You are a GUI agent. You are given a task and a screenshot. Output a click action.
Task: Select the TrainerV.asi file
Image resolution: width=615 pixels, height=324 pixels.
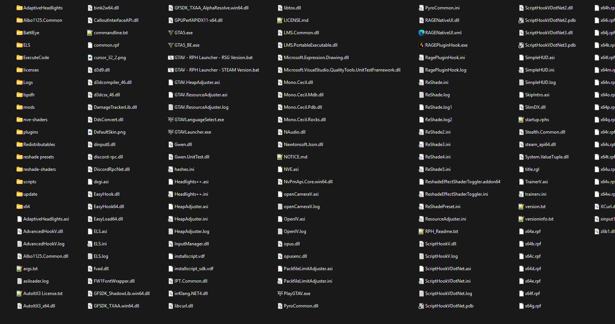533,182
